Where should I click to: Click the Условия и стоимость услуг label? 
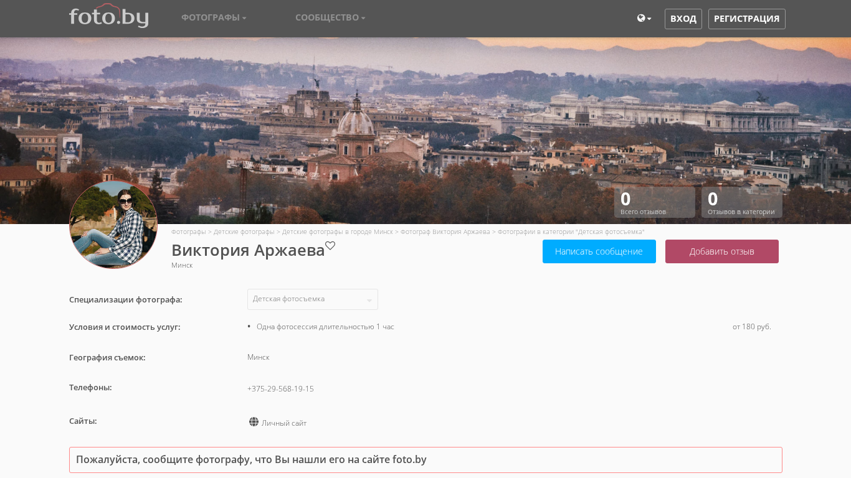(x=125, y=327)
